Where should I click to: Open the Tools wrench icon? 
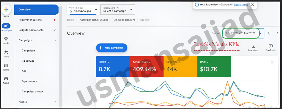[6, 52]
